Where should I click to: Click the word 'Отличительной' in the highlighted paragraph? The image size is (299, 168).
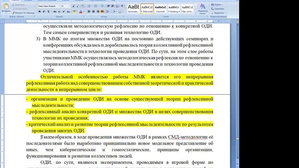(57, 77)
